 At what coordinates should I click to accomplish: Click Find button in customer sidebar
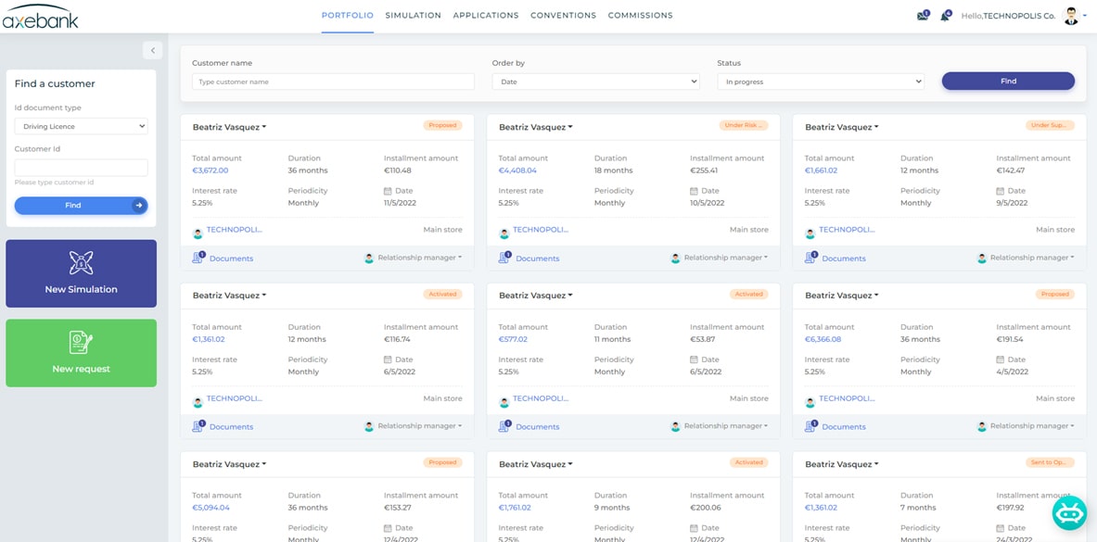click(81, 206)
